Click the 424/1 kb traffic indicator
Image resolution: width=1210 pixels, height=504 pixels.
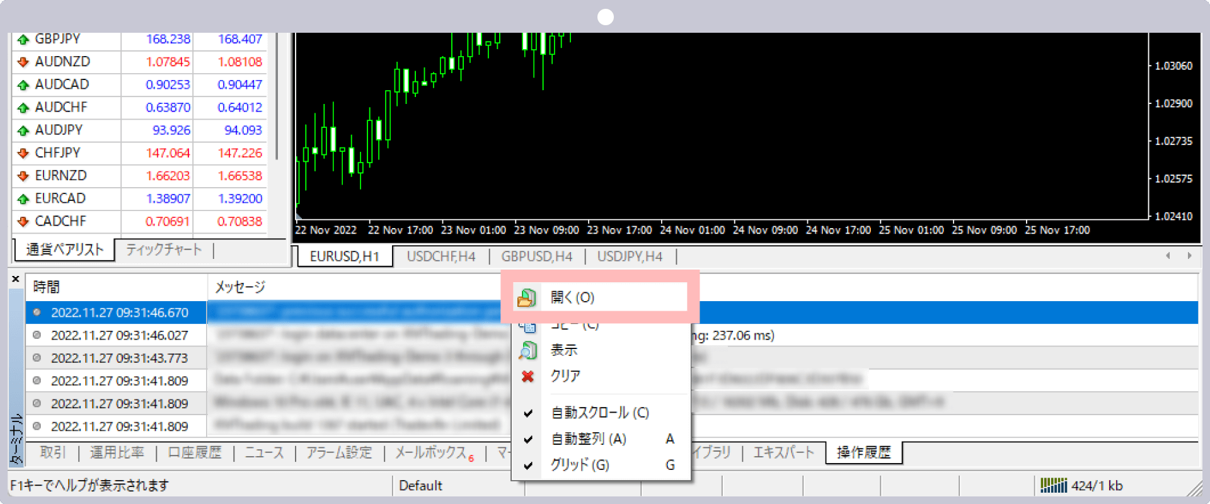[1097, 486]
